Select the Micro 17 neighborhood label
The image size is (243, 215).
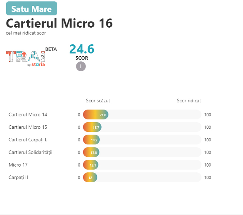pos(18,165)
